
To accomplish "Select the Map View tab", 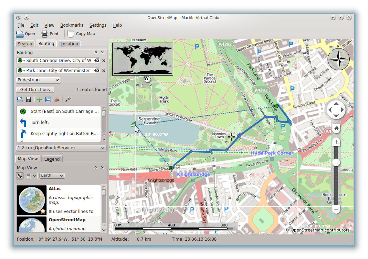I will [28, 159].
